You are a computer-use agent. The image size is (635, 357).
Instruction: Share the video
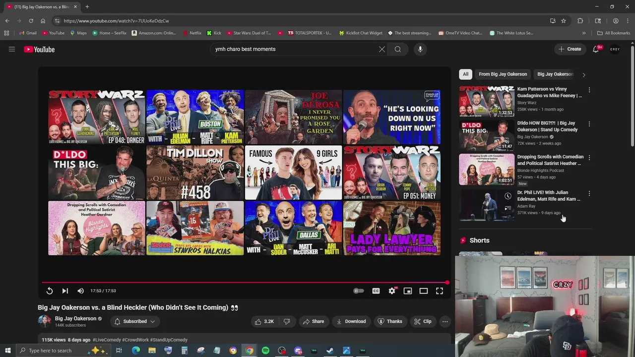(313, 321)
